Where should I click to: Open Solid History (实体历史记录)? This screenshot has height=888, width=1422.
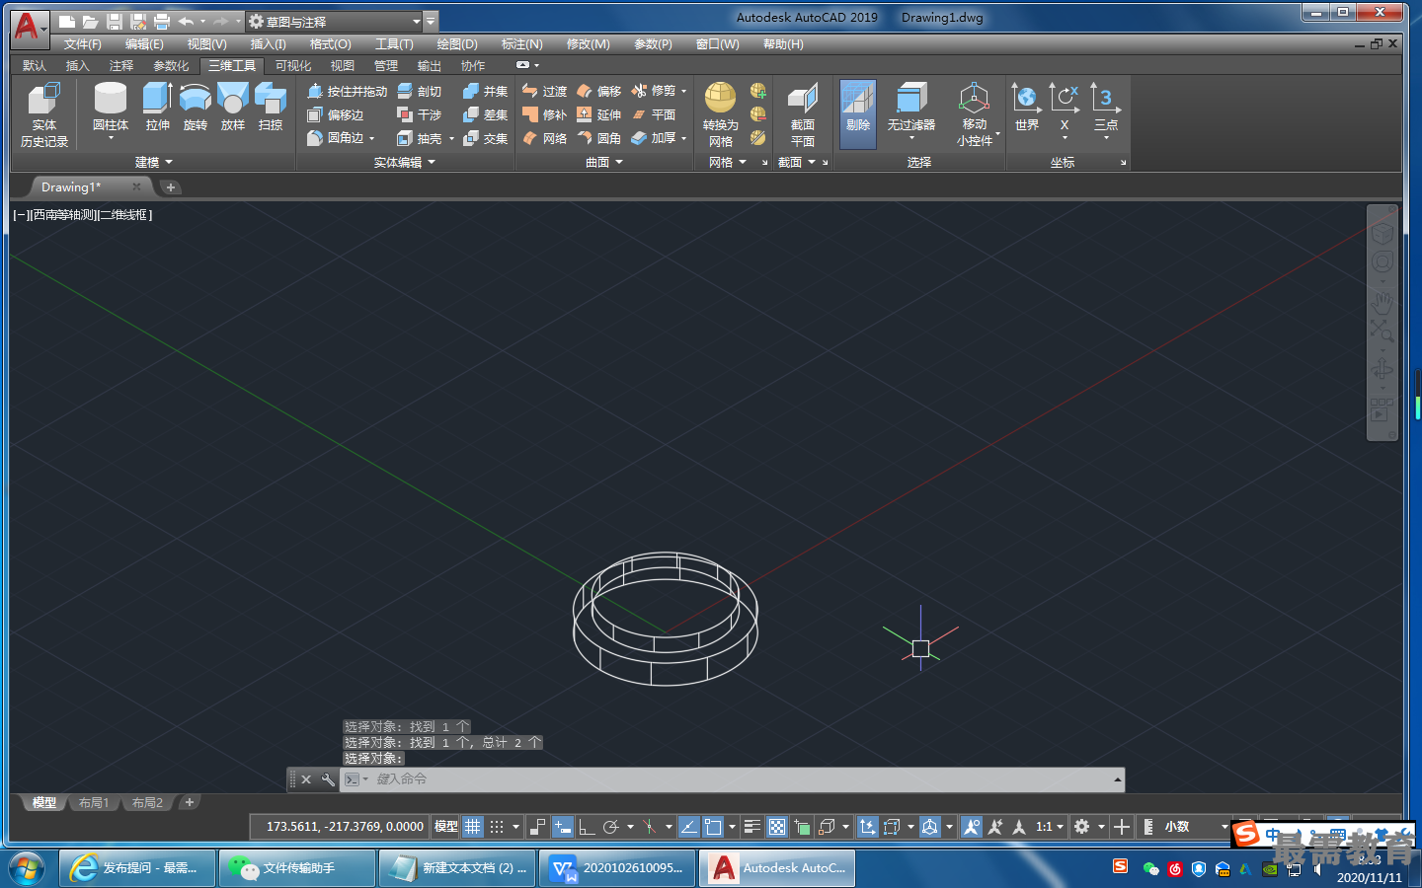pos(44,115)
